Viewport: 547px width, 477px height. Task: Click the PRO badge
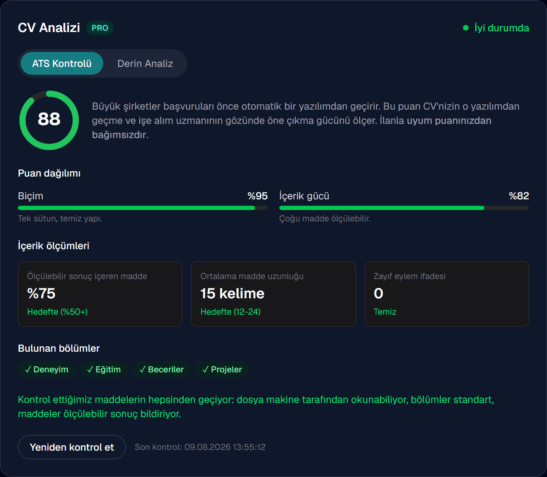coord(100,28)
